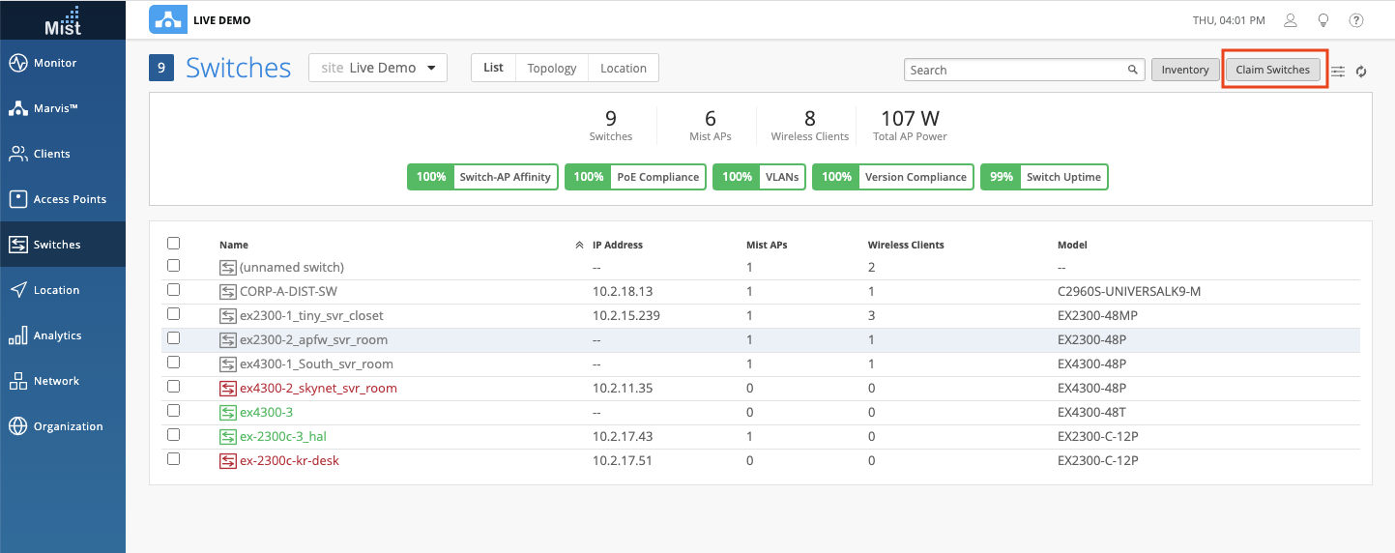
Task: Select the ex4300-3 row checkbox
Action: click(174, 410)
